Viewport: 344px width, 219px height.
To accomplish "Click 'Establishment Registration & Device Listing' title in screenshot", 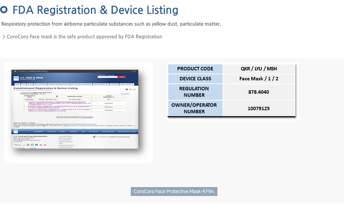I will tap(46, 88).
